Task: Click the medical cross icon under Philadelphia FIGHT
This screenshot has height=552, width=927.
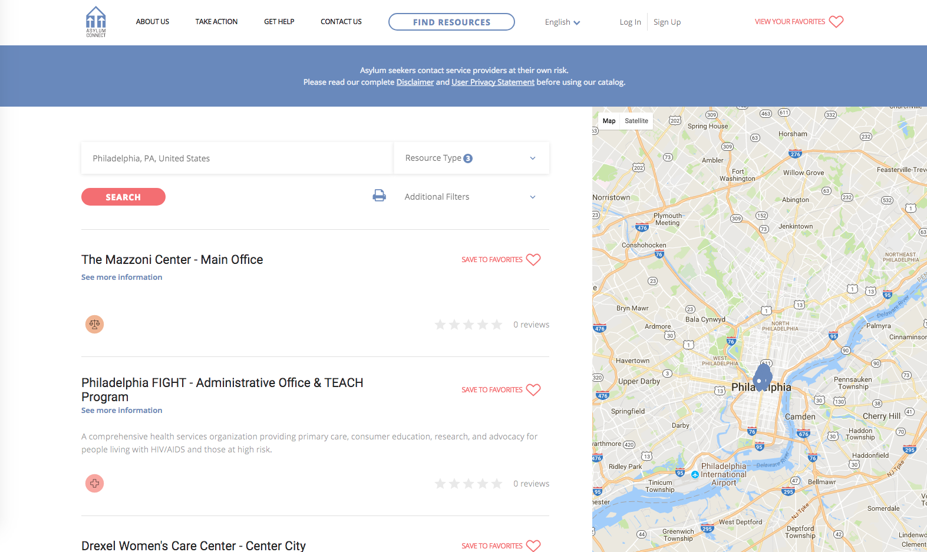Action: 94,483
